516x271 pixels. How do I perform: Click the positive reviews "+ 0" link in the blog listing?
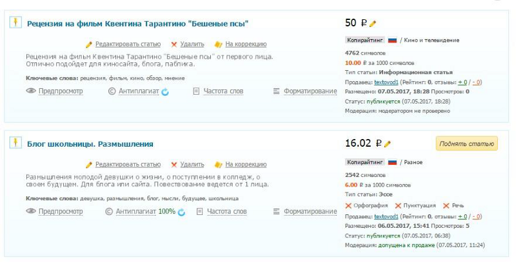(x=462, y=216)
